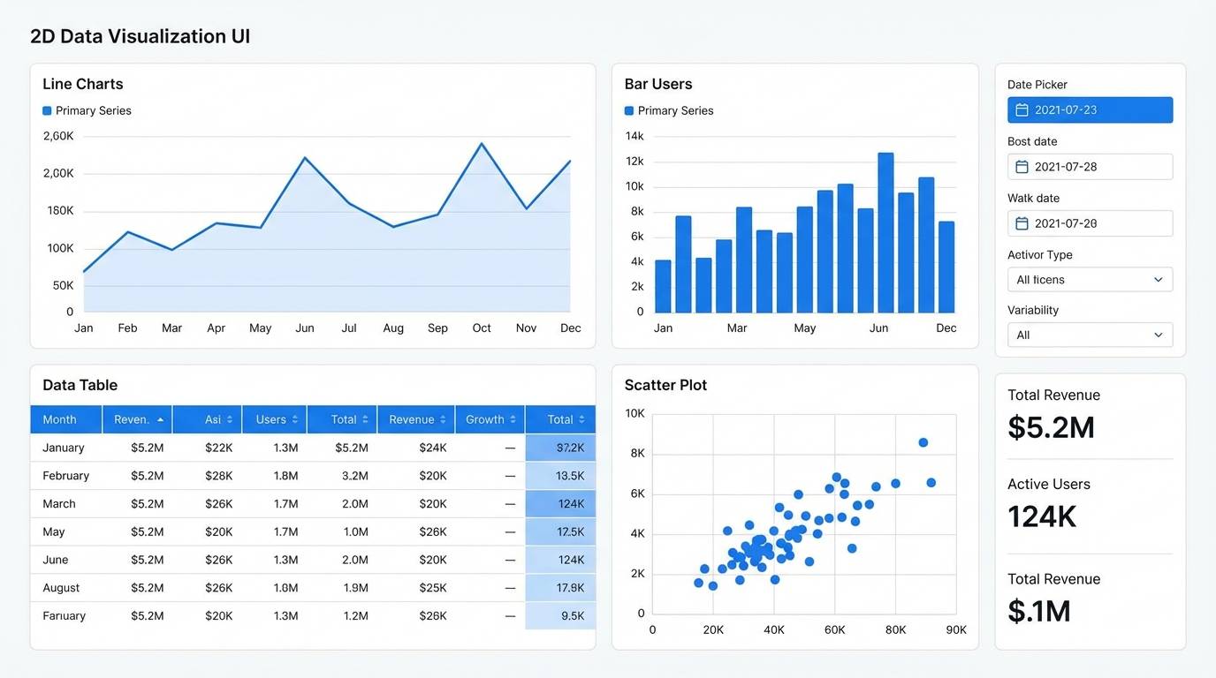
Task: Expand the Variability dropdown
Action: click(x=1090, y=335)
